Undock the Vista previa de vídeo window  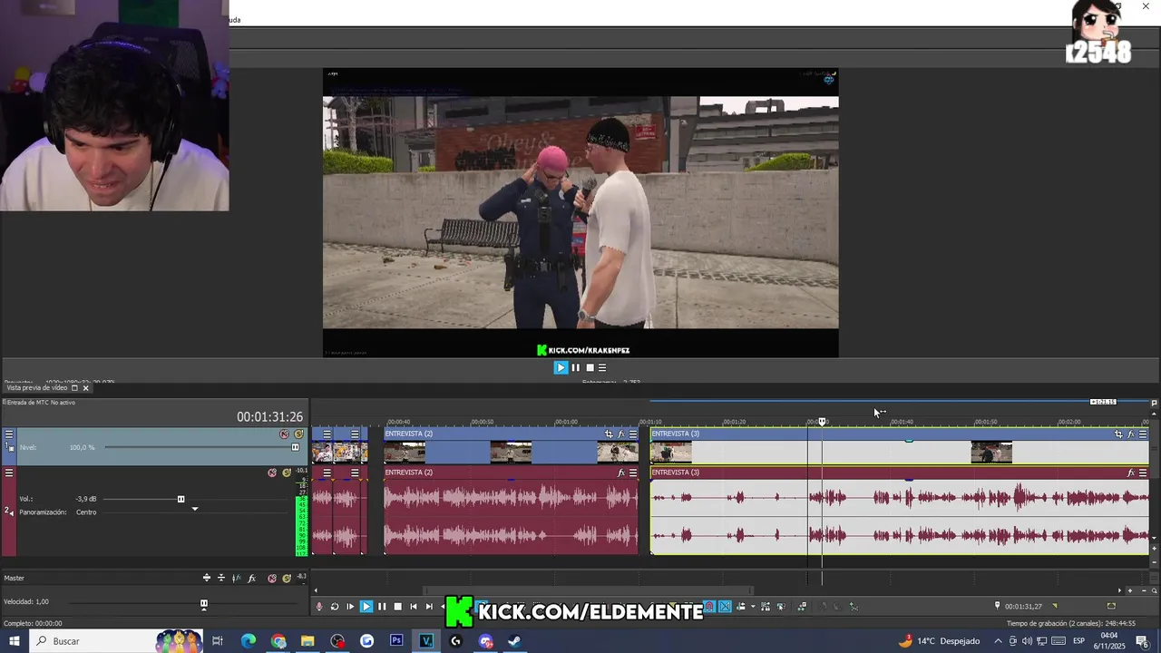coord(74,388)
